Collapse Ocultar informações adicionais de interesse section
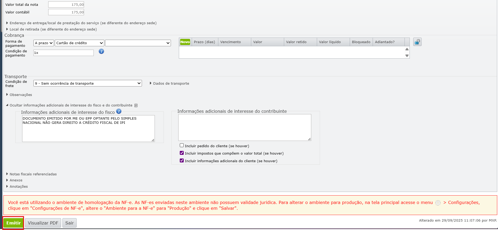Viewport: 498px width, 230px height. 69,105
